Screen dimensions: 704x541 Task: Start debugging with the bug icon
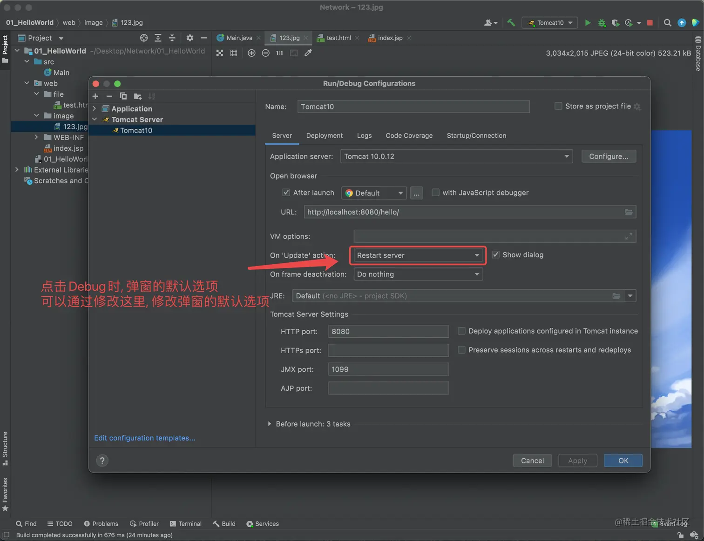(x=602, y=23)
